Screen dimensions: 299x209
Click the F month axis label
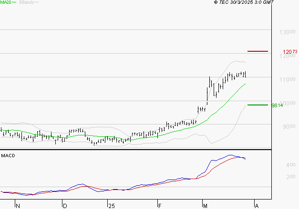160,206
